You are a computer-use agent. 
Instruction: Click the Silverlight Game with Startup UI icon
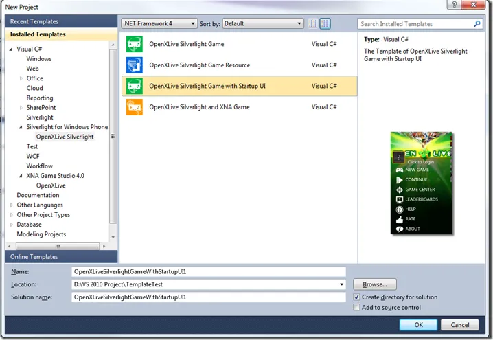point(135,86)
